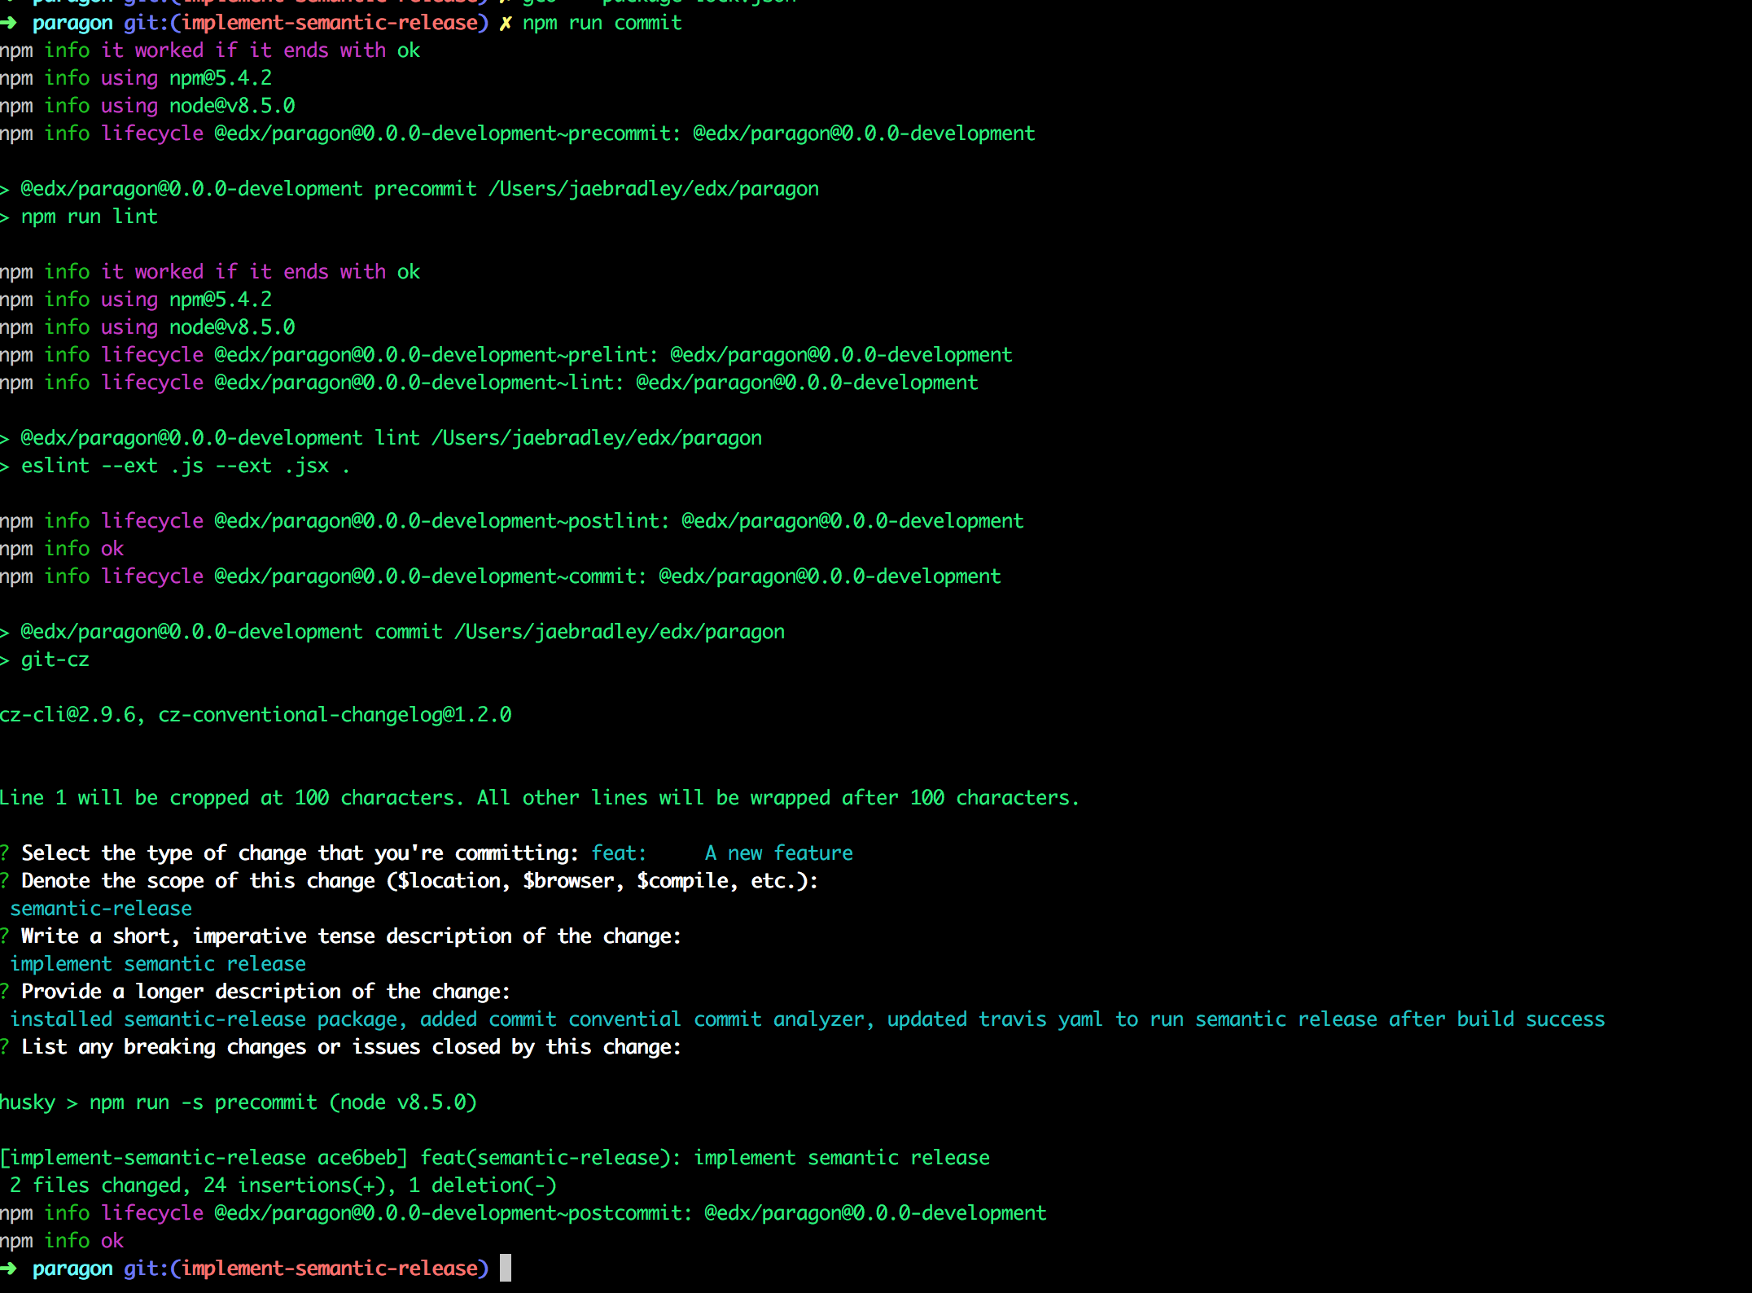
Task: Click the '2 files changed, 24 insertions' summary
Action: tap(283, 1186)
